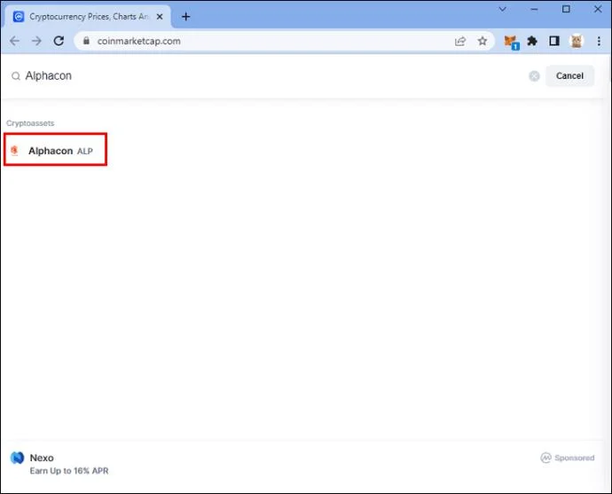The height and width of the screenshot is (494, 612).
Task: View site information via lock icon
Action: tap(87, 41)
